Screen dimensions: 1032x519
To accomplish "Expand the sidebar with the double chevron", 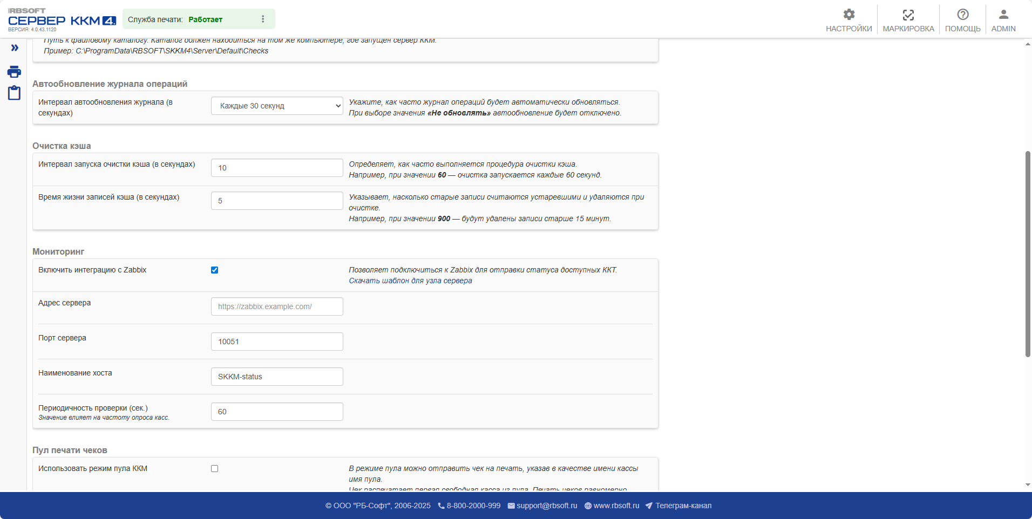I will 15,48.
